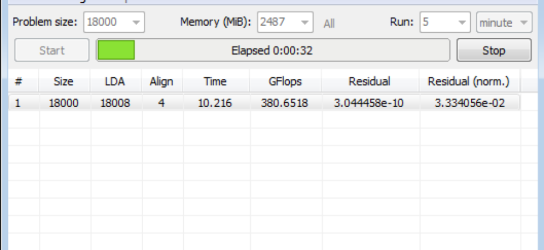This screenshot has width=544, height=250.
Task: Click the 10.216 time value cell
Action: point(215,103)
